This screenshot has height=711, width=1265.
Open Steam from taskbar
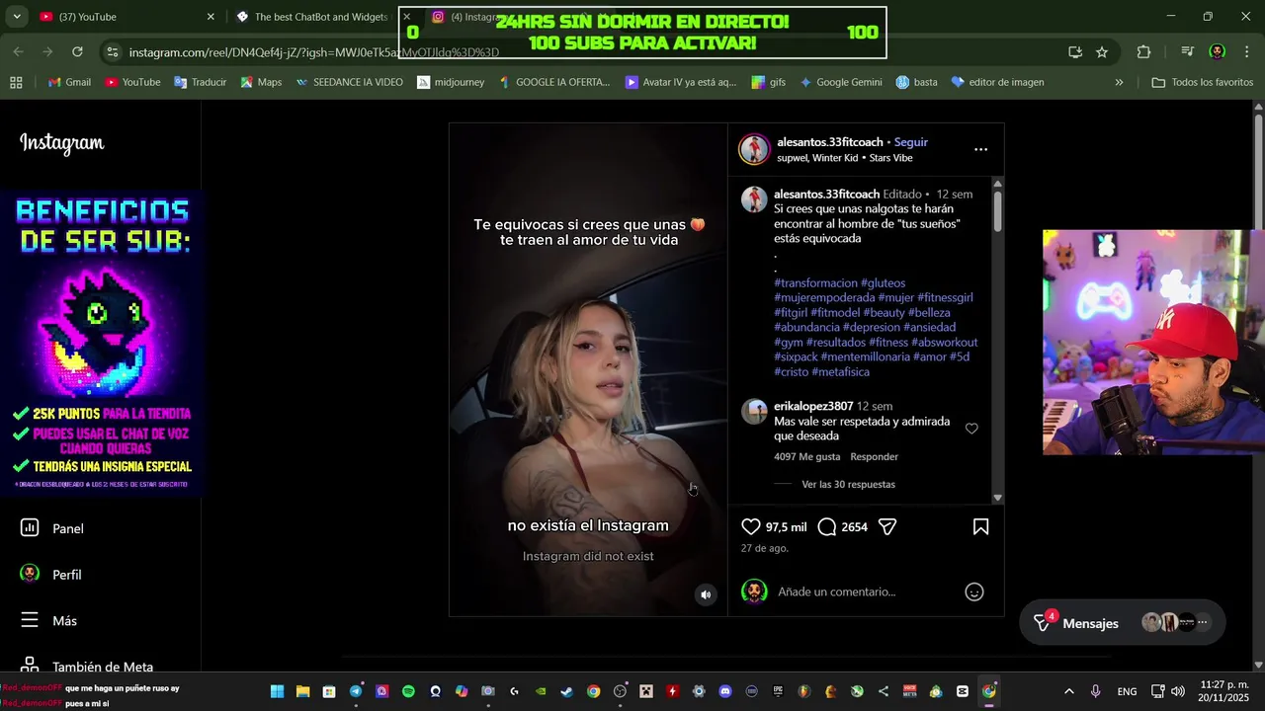566,691
